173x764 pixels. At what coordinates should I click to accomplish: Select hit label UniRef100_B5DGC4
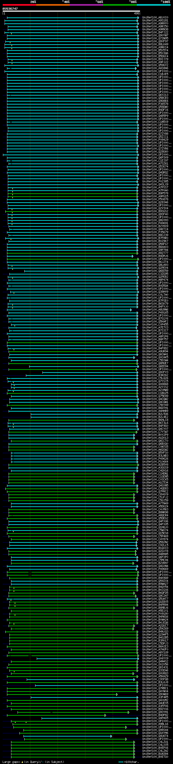(x=155, y=56)
